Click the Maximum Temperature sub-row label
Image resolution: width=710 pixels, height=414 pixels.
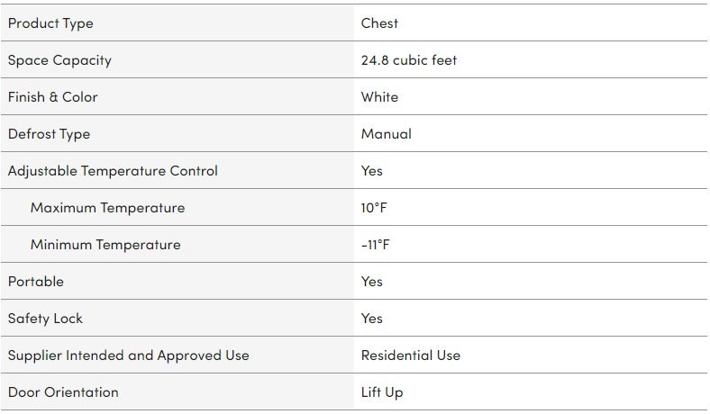[x=107, y=208]
